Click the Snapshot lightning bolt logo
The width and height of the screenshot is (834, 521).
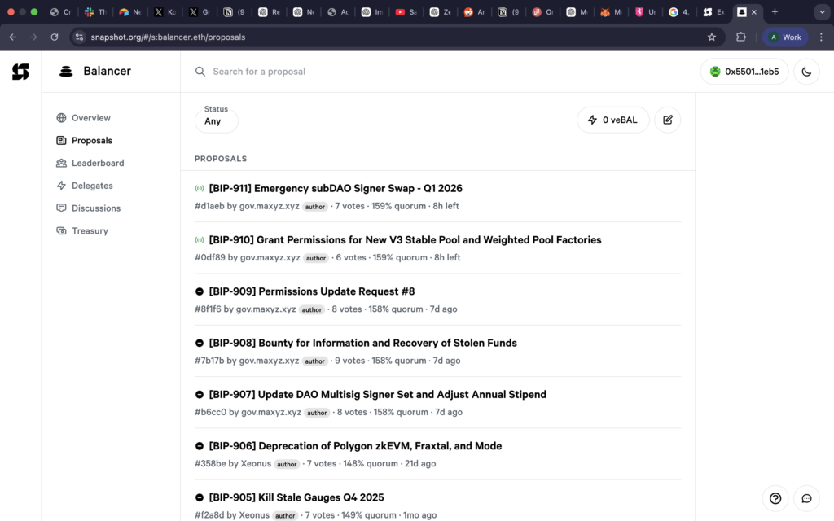point(20,72)
